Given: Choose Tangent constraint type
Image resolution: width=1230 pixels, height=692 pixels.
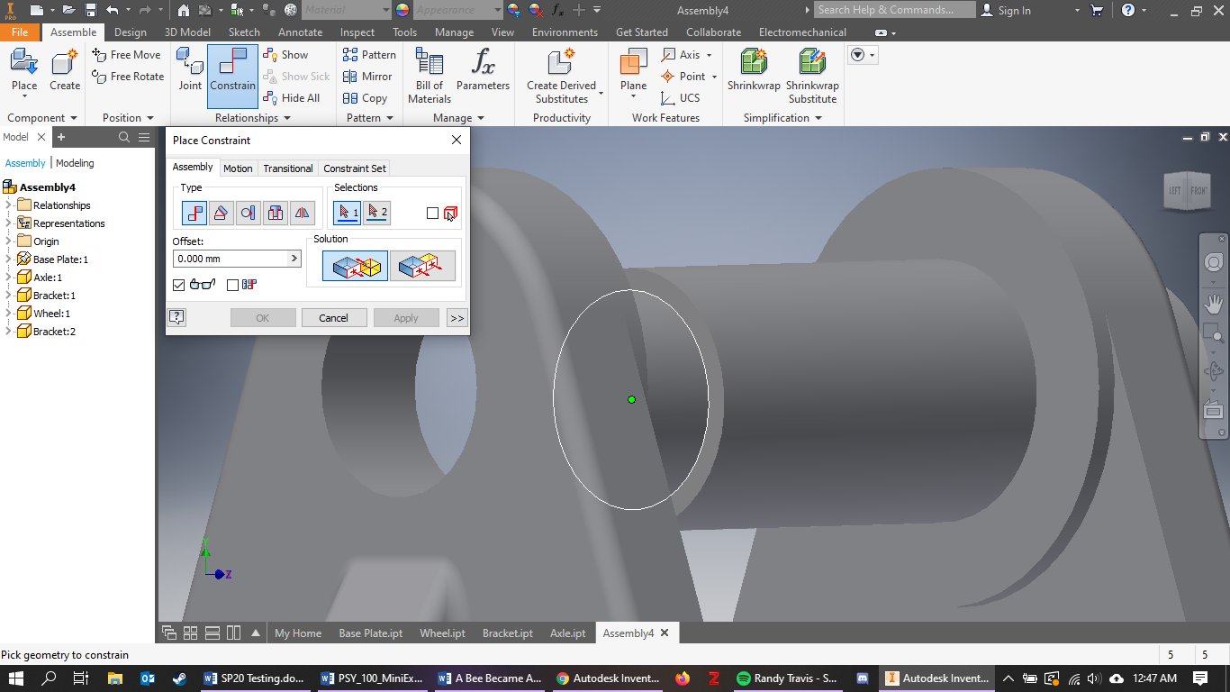Looking at the screenshot, I should pyautogui.click(x=249, y=213).
